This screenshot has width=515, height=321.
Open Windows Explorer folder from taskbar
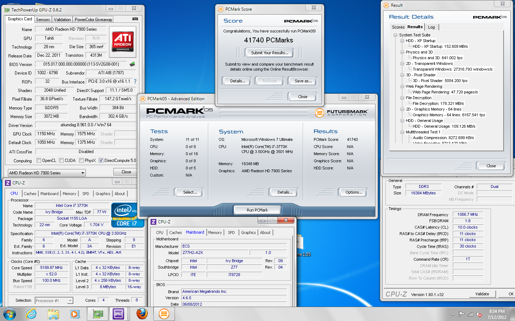pos(53,314)
